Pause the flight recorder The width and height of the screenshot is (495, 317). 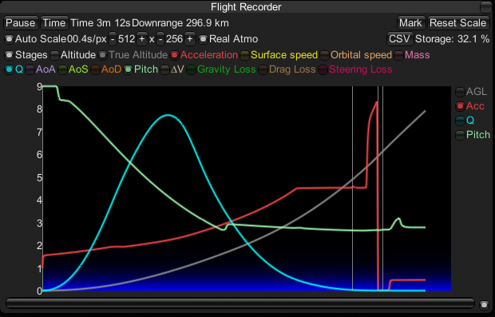21,23
